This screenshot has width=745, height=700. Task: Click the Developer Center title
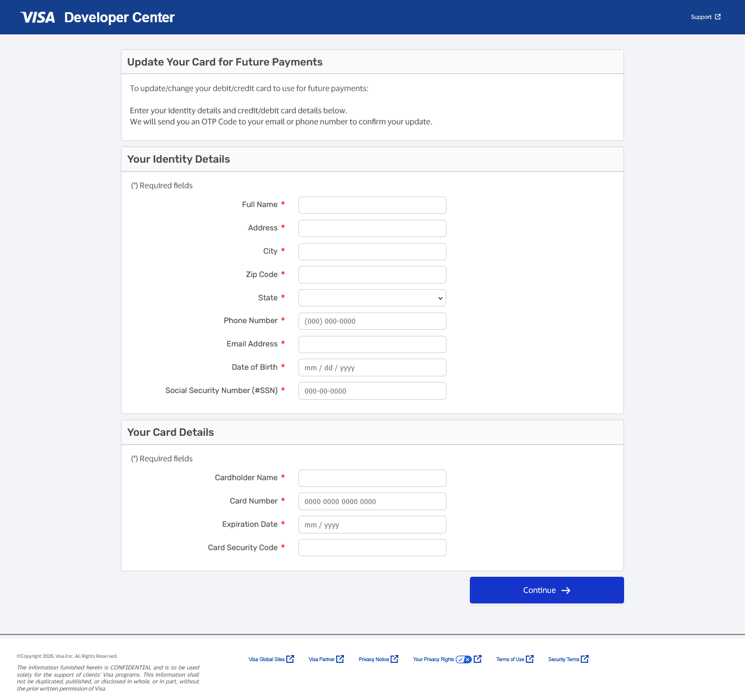coord(119,17)
